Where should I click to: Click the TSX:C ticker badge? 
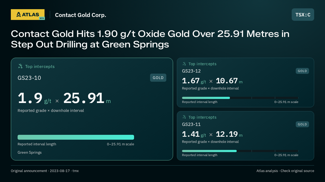pos(303,15)
